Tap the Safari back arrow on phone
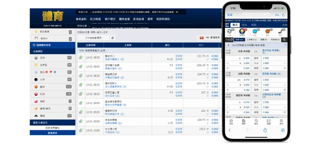This screenshot has width=314, height=145. pyautogui.click(x=230, y=130)
